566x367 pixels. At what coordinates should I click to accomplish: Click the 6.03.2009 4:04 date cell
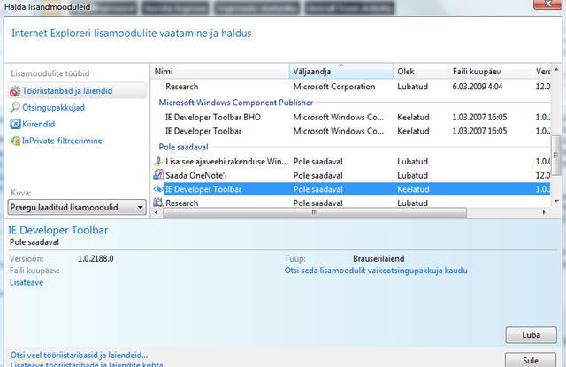pyautogui.click(x=478, y=87)
